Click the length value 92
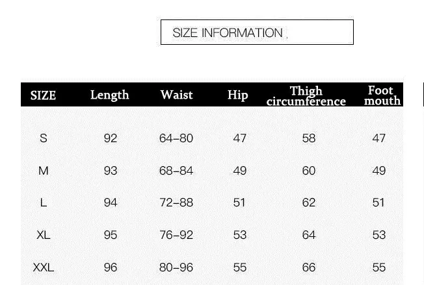 [111, 138]
